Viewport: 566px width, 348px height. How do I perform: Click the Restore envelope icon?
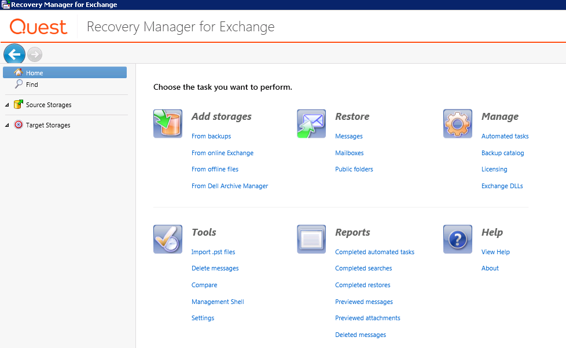pyautogui.click(x=311, y=123)
